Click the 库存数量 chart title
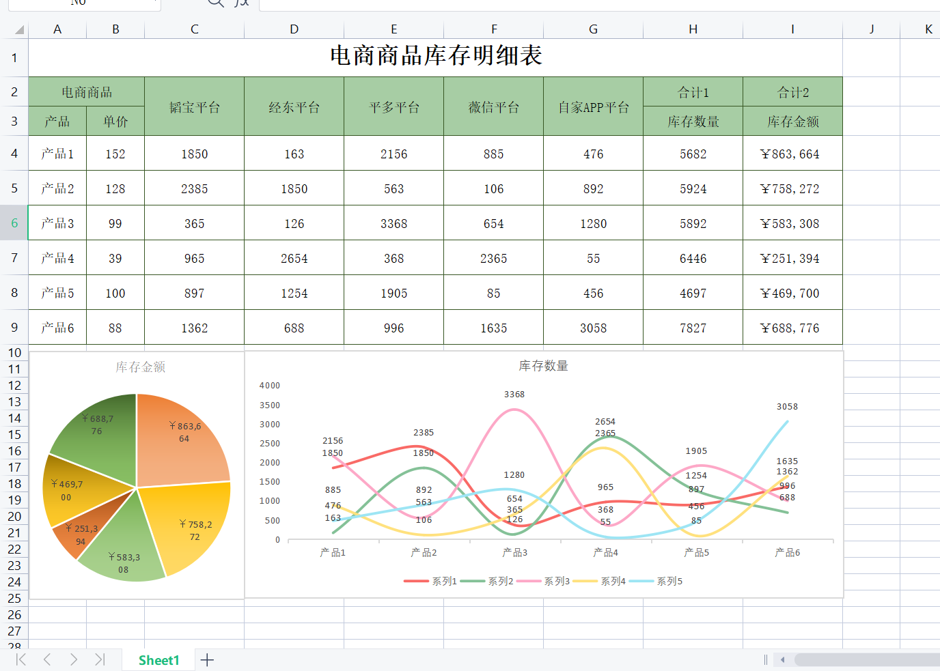940x671 pixels. (543, 365)
